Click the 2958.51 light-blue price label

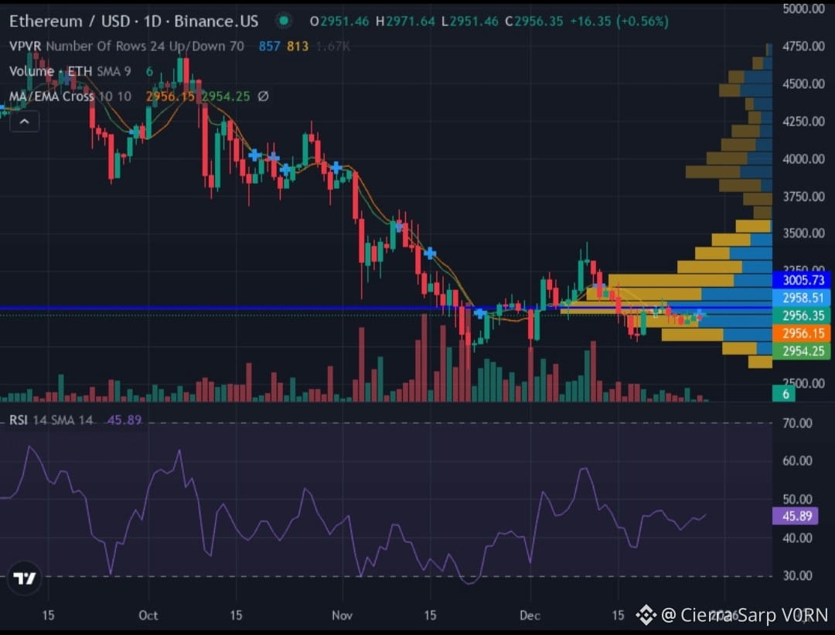pos(803,297)
